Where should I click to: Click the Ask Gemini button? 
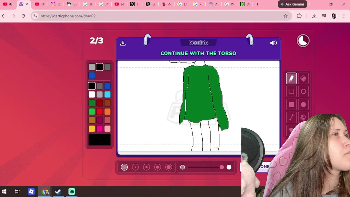(292, 4)
